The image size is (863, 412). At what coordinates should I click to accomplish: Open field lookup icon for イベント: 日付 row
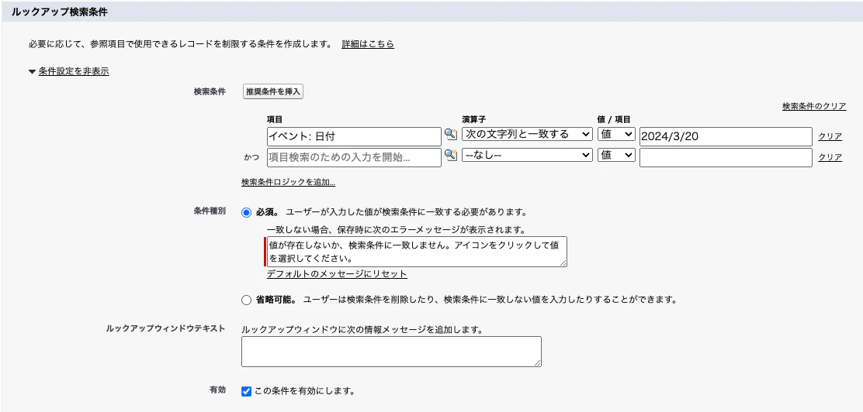click(x=451, y=133)
